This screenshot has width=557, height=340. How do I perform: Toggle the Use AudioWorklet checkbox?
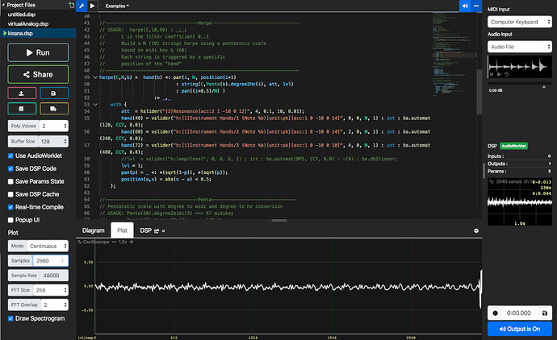[11, 155]
